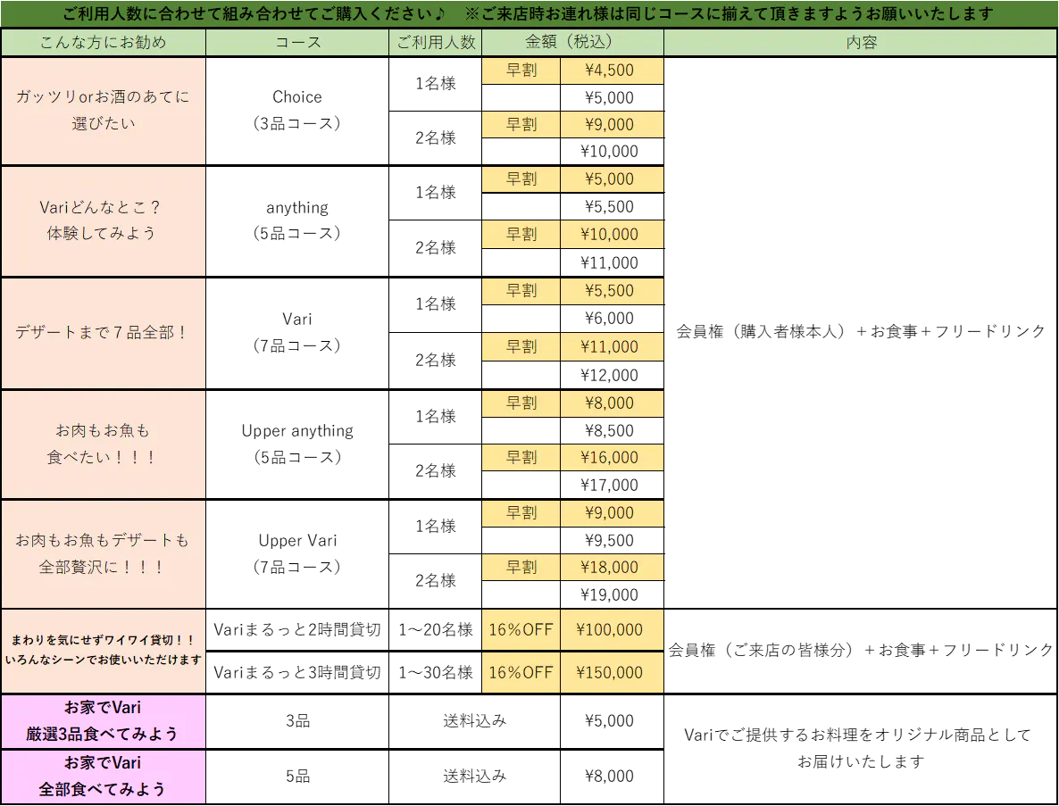1059x806 pixels.
Task: Click the 早割 label next to ¥4,500
Action: coord(521,71)
